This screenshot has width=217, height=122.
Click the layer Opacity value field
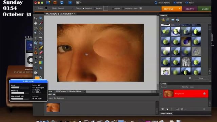tap(192, 87)
